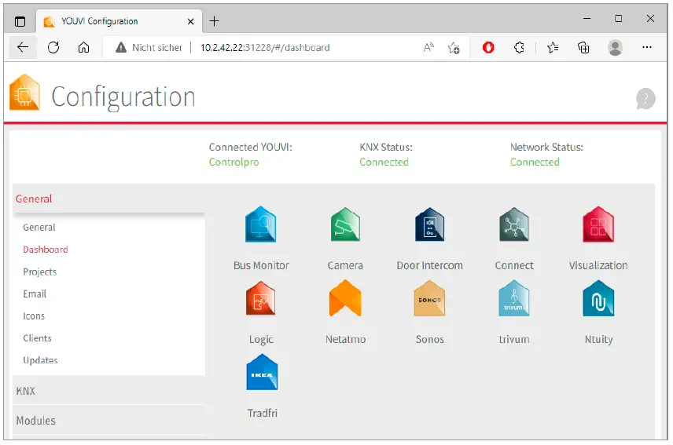Open the Ntuity module icon
The height and width of the screenshot is (445, 673).
pyautogui.click(x=598, y=298)
